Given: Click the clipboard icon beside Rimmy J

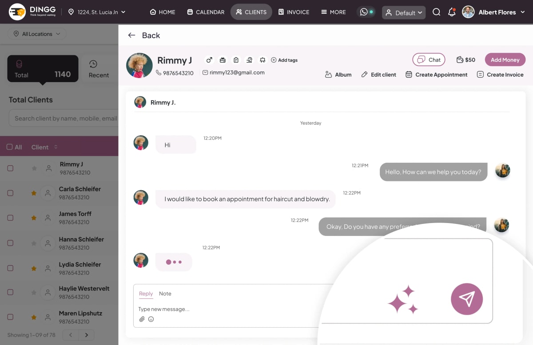Looking at the screenshot, I should (236, 60).
